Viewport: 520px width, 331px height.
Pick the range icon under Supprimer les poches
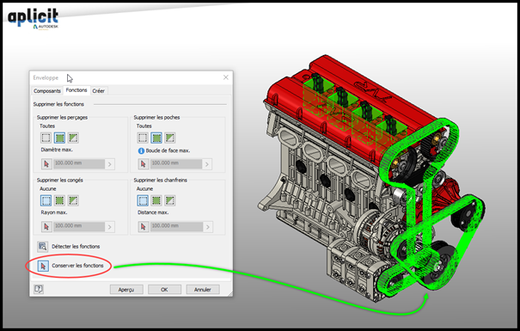pos(170,138)
